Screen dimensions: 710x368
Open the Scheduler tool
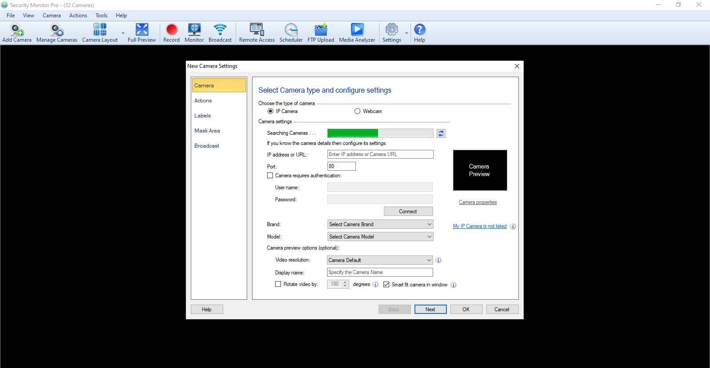click(291, 33)
